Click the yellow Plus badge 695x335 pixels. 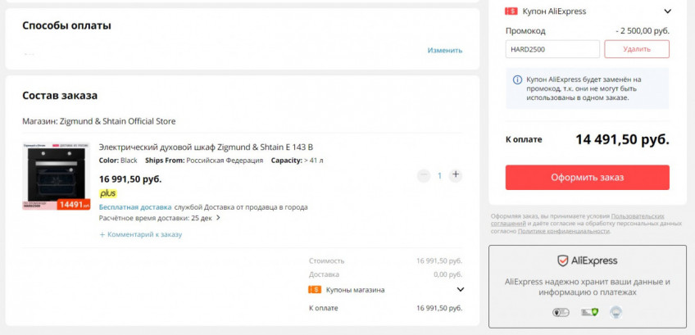(108, 193)
